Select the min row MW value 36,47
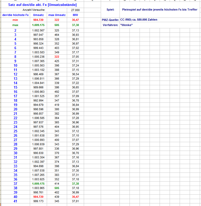The width and height of the screenshot is (201, 206). point(75,20)
